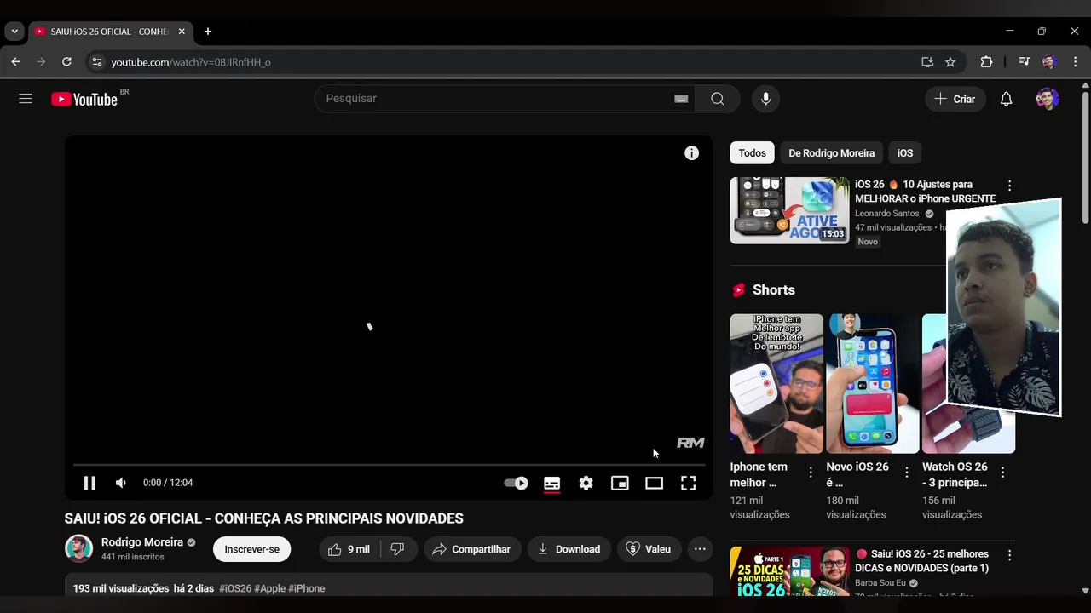Viewport: 1091px width, 613px height.
Task: Select the SAIU! iOS 26 OFICIAL browser tab
Action: [111, 32]
